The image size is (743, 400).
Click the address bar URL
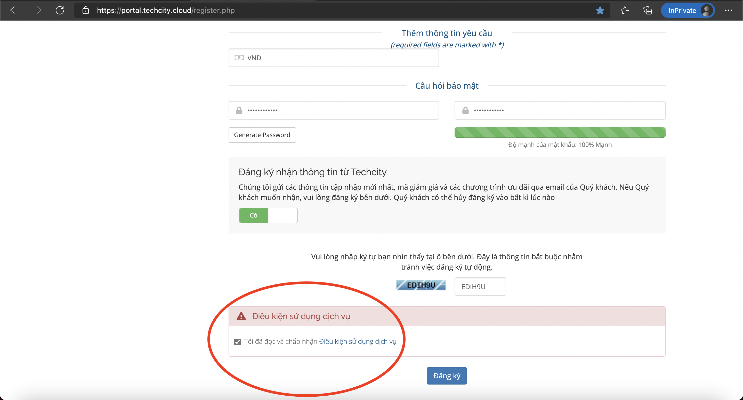pyautogui.click(x=166, y=10)
